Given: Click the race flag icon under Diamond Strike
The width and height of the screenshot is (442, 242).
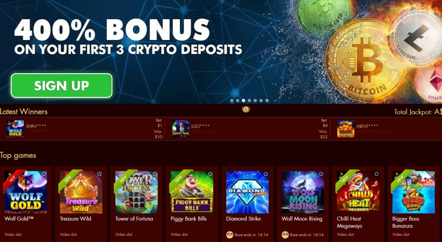Looking at the screenshot, I should 230,235.
